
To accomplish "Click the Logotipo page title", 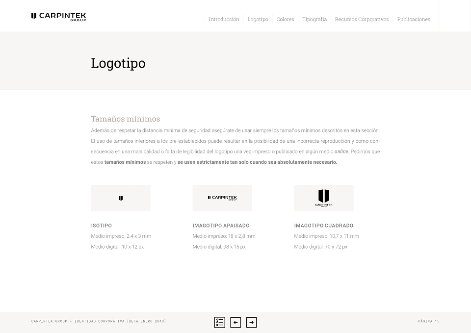I will point(118,63).
